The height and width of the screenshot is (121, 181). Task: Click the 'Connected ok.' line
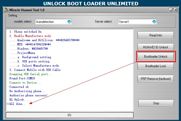tap(19, 87)
